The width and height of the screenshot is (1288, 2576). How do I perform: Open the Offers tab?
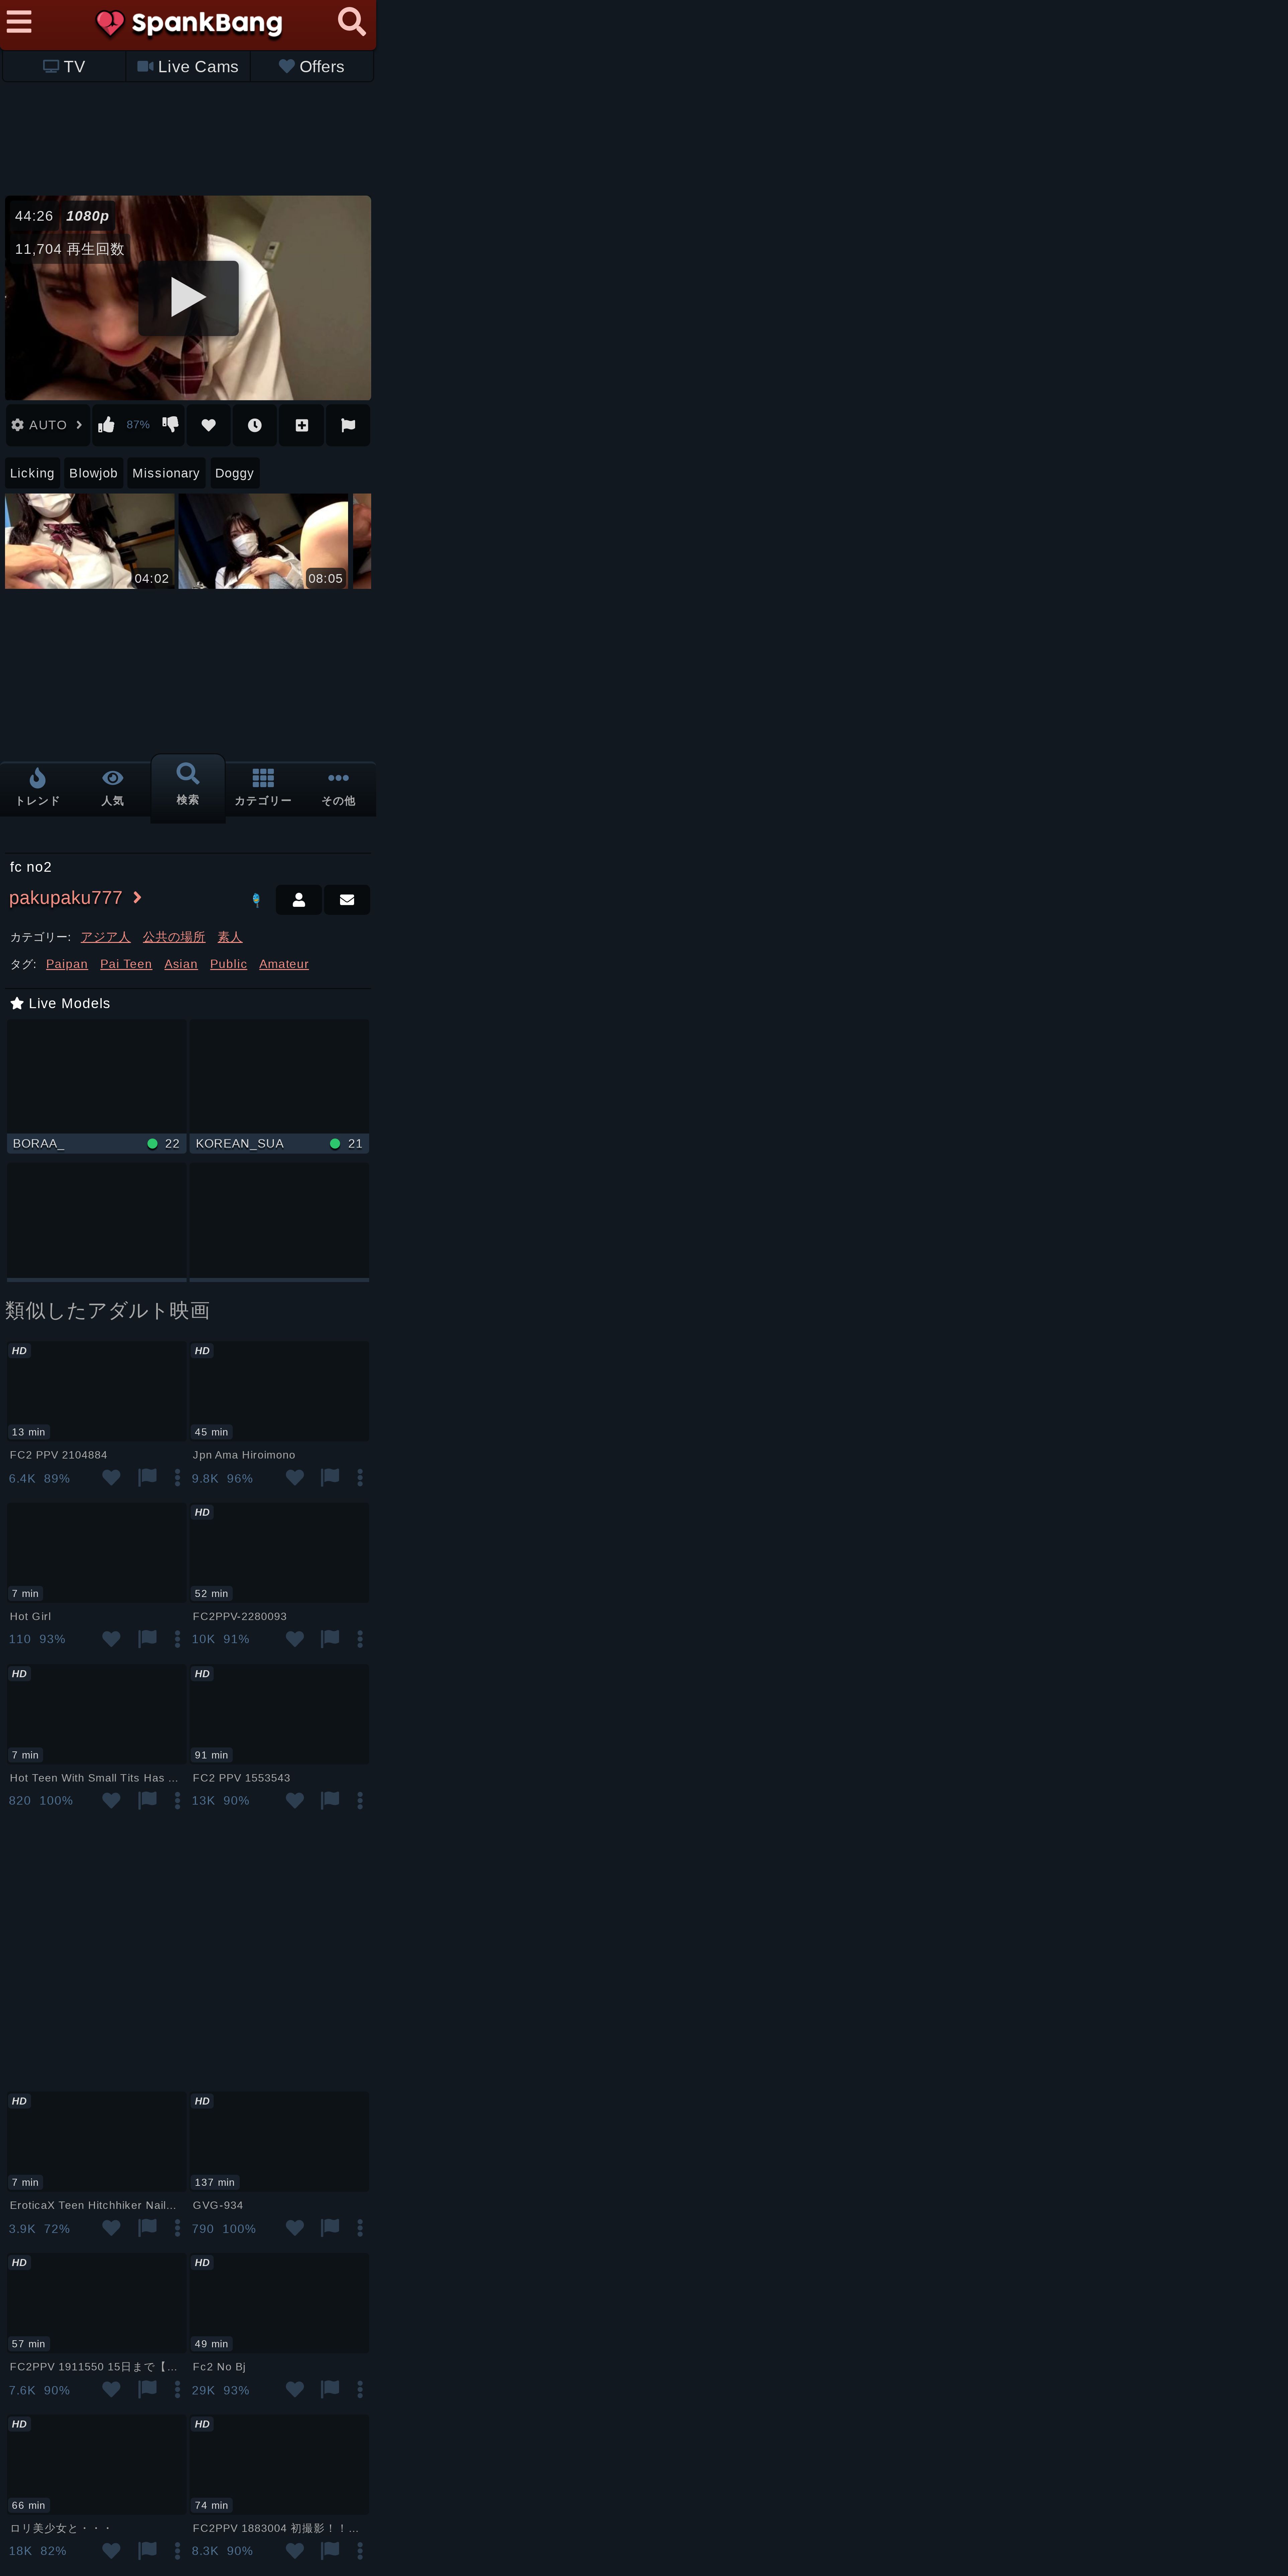tap(311, 67)
